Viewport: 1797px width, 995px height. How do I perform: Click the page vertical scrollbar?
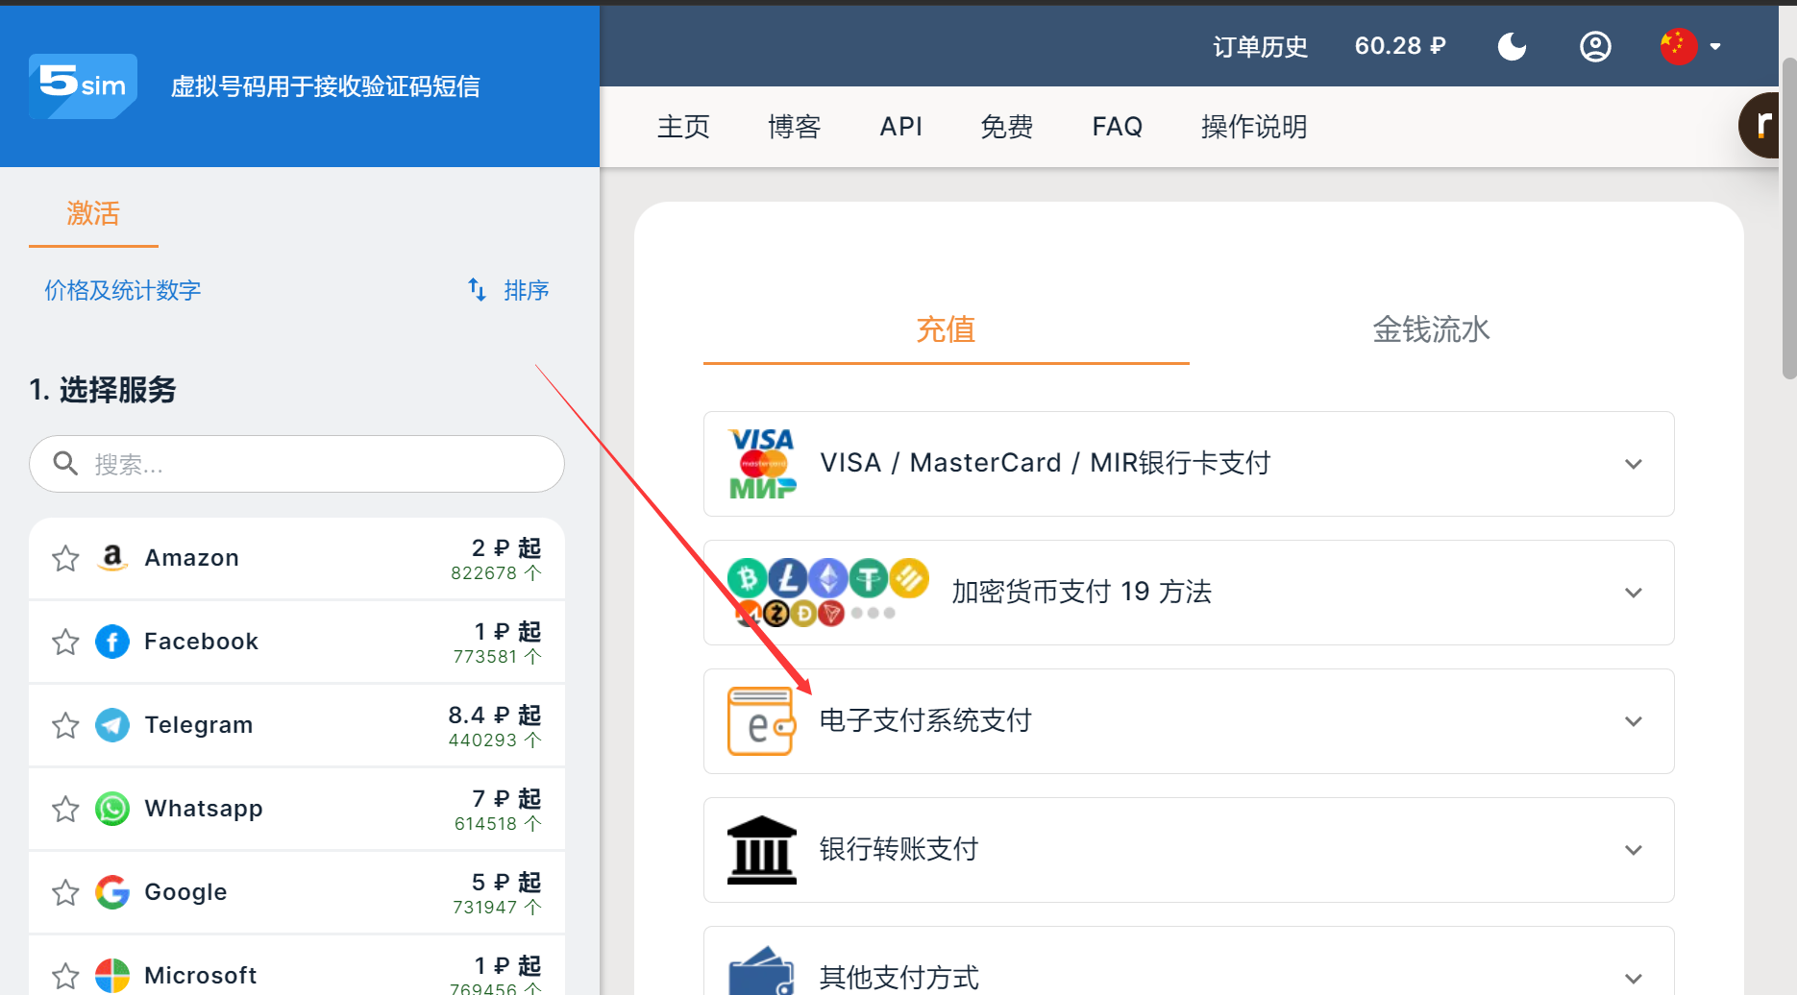tap(1788, 219)
